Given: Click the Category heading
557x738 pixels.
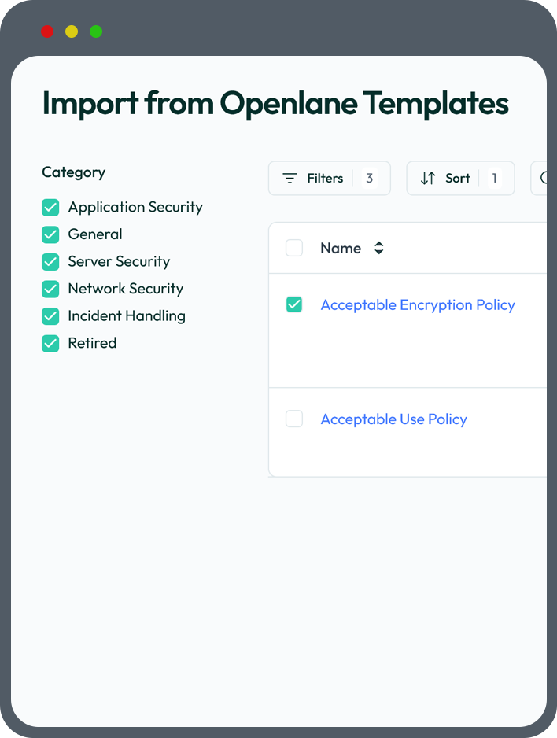Looking at the screenshot, I should [73, 173].
